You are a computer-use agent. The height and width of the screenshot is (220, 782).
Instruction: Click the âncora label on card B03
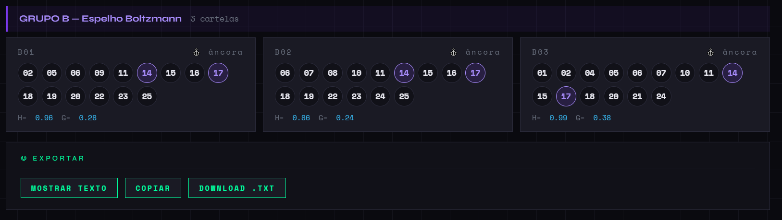point(740,52)
